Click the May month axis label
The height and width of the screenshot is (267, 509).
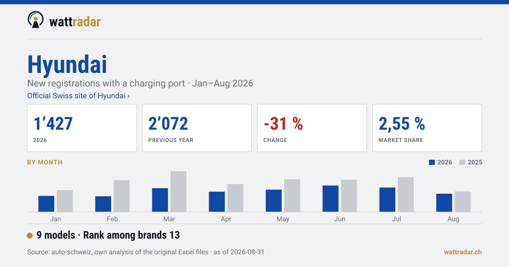(x=283, y=219)
